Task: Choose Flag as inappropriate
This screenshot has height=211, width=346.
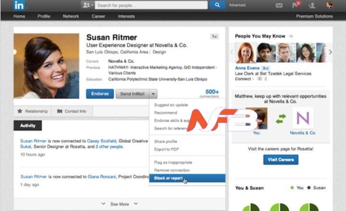Action: click(173, 163)
